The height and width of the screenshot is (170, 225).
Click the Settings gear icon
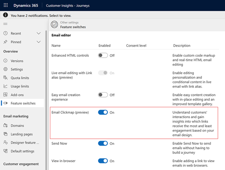click(5, 69)
